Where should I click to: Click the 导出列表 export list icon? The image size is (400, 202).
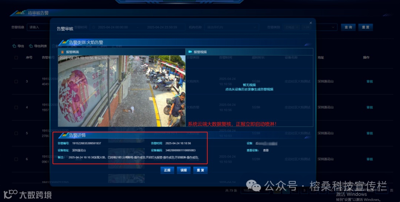click(31, 46)
